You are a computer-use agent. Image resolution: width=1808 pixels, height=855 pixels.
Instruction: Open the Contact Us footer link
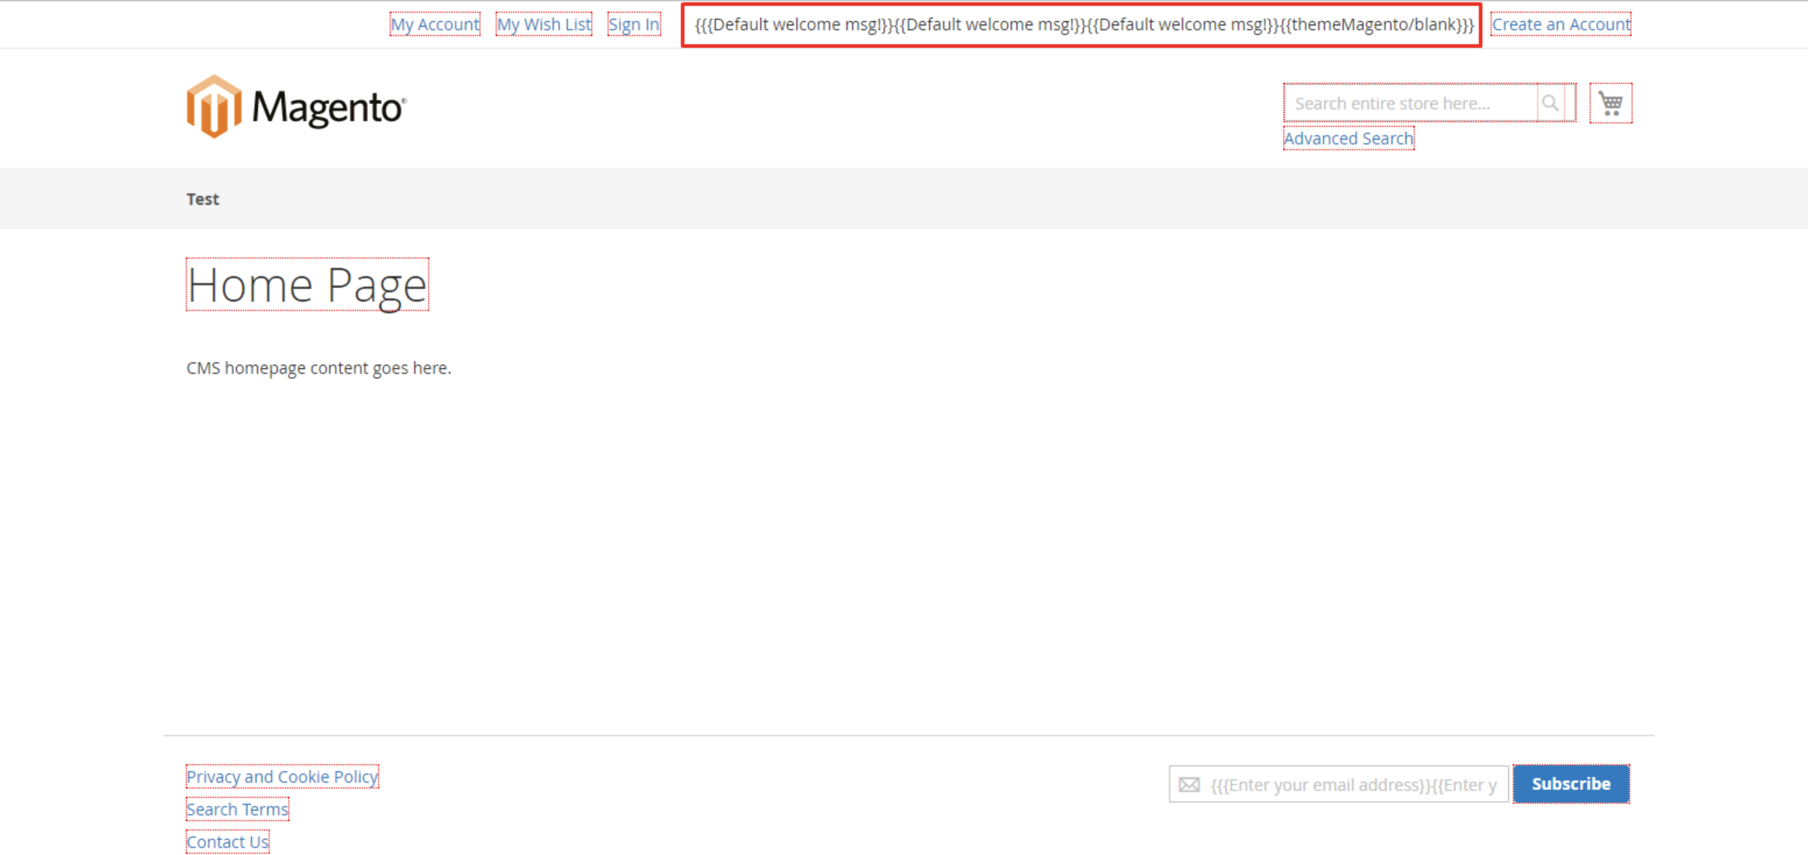[227, 841]
